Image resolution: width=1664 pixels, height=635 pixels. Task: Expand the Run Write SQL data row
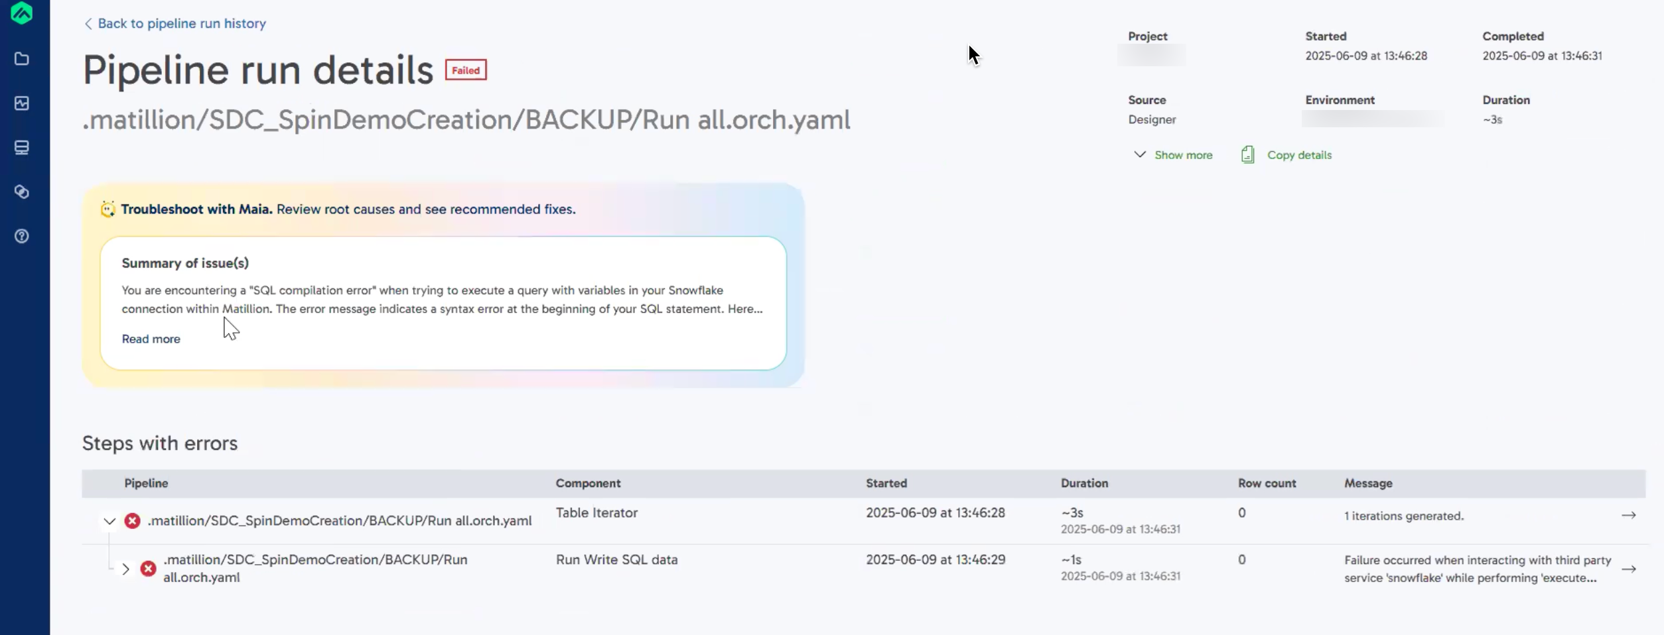coord(125,569)
